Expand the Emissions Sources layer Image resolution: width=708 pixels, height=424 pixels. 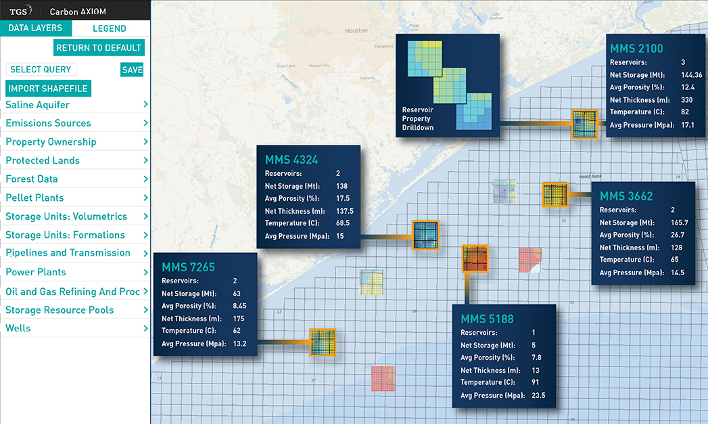coord(49,122)
